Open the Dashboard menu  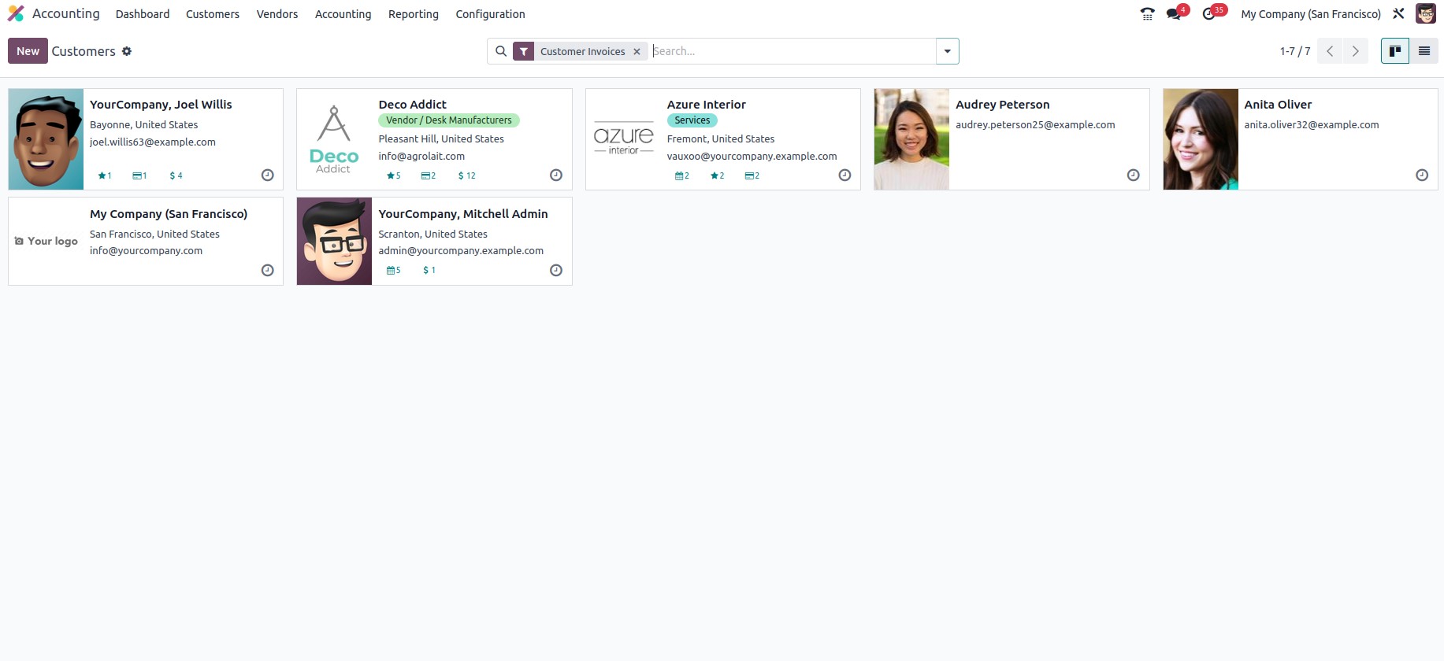[143, 14]
